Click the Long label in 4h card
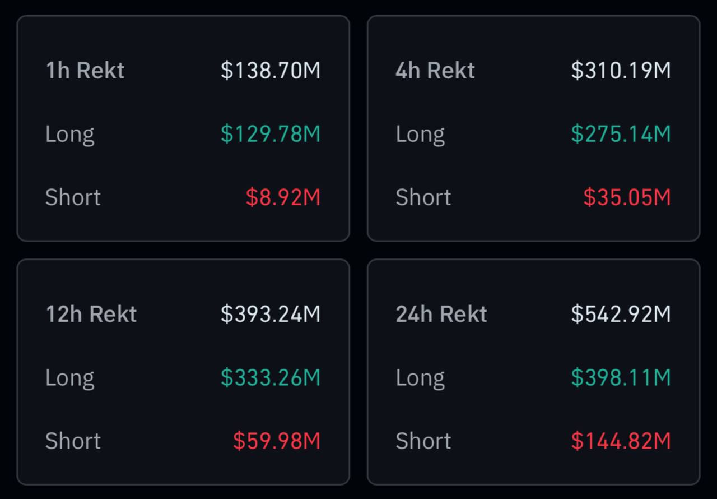The width and height of the screenshot is (717, 499). (420, 134)
